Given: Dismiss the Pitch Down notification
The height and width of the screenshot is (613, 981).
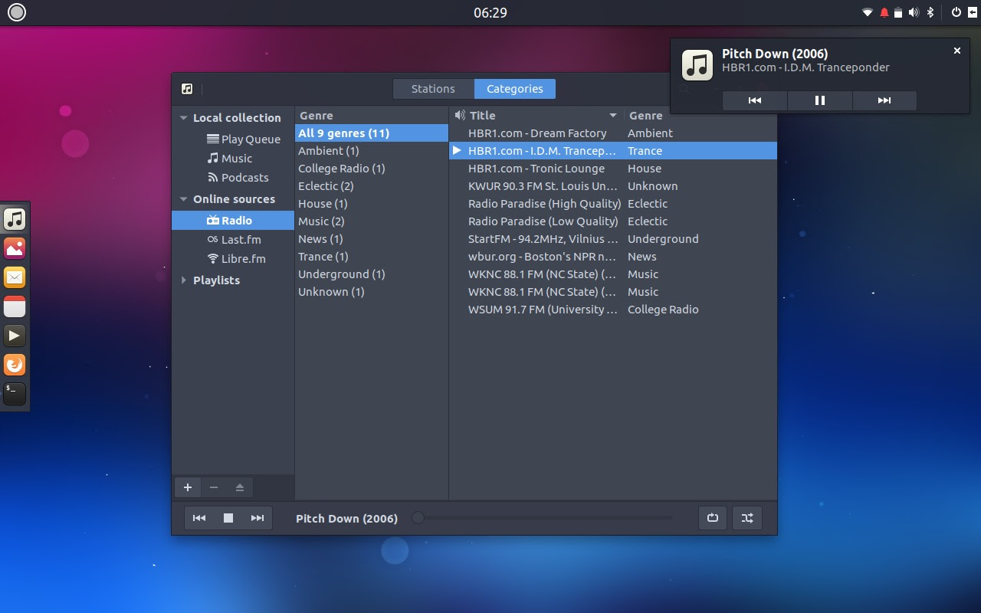Looking at the screenshot, I should pos(957,51).
